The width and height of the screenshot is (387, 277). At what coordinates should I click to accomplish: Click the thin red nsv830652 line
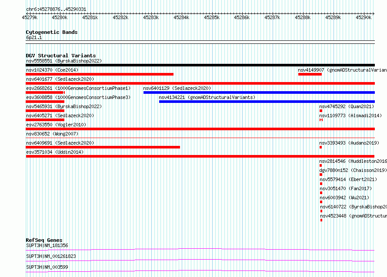200,138
